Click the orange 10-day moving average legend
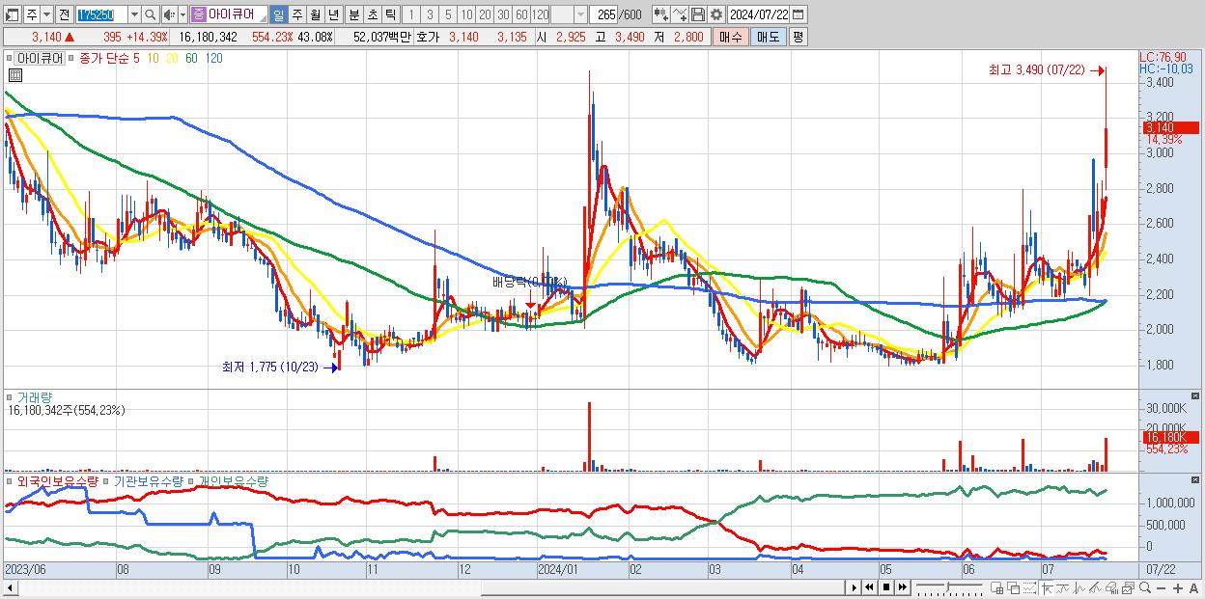Screen dimensions: 1205x599 click(154, 58)
